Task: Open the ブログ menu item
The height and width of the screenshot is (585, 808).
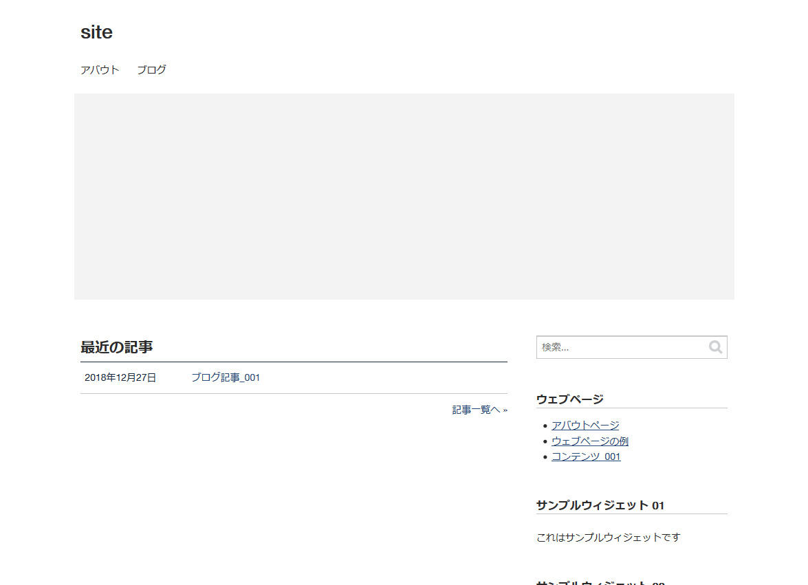Action: tap(151, 69)
